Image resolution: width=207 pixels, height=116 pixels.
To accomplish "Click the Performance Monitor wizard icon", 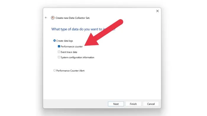I will pyautogui.click(x=53, y=18).
